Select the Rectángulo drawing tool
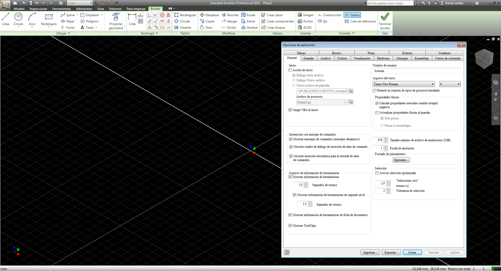 (49, 19)
